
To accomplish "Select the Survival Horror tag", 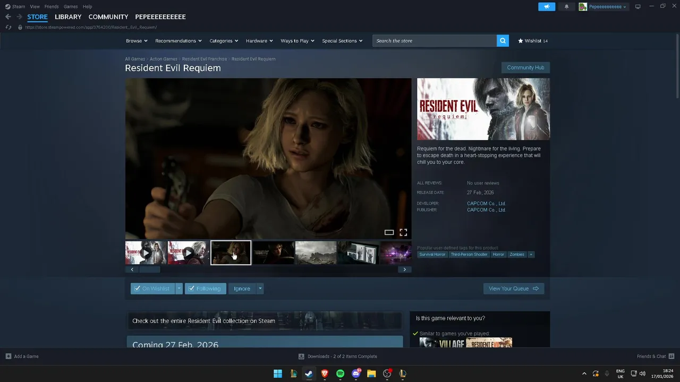I will pos(432,255).
